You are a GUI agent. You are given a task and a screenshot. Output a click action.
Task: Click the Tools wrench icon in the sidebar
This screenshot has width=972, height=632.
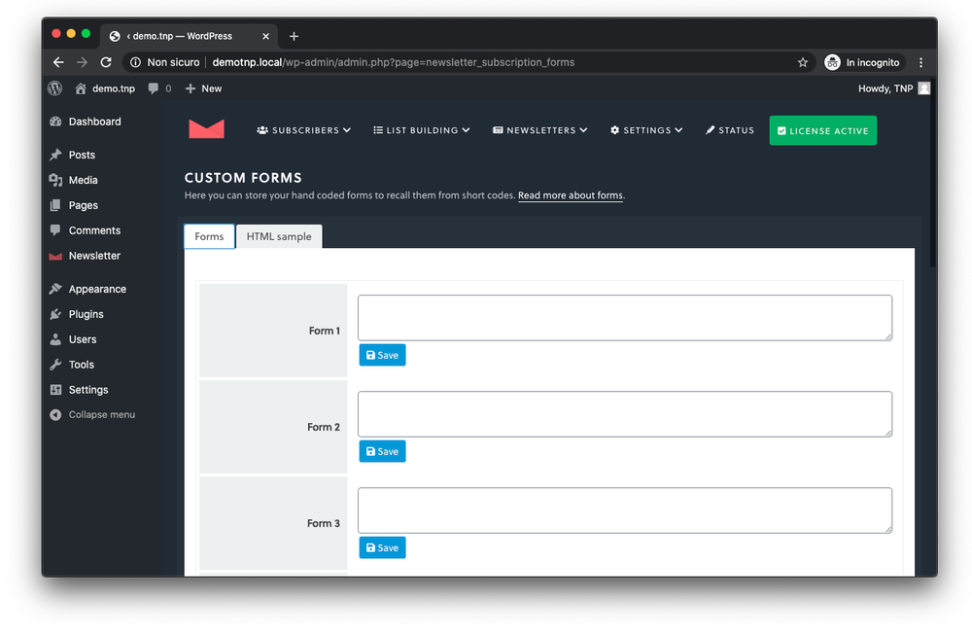pos(57,365)
